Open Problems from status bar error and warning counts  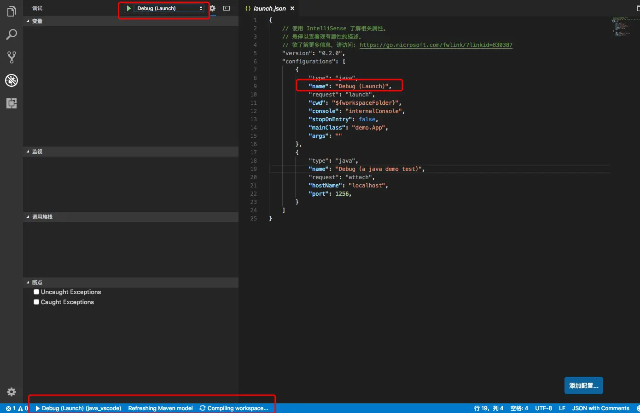[17, 408]
